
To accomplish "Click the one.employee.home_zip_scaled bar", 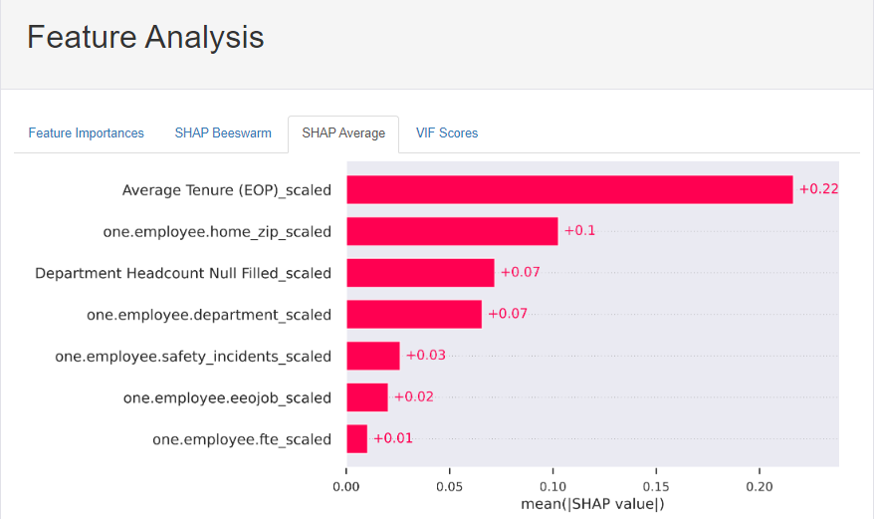I will (452, 231).
